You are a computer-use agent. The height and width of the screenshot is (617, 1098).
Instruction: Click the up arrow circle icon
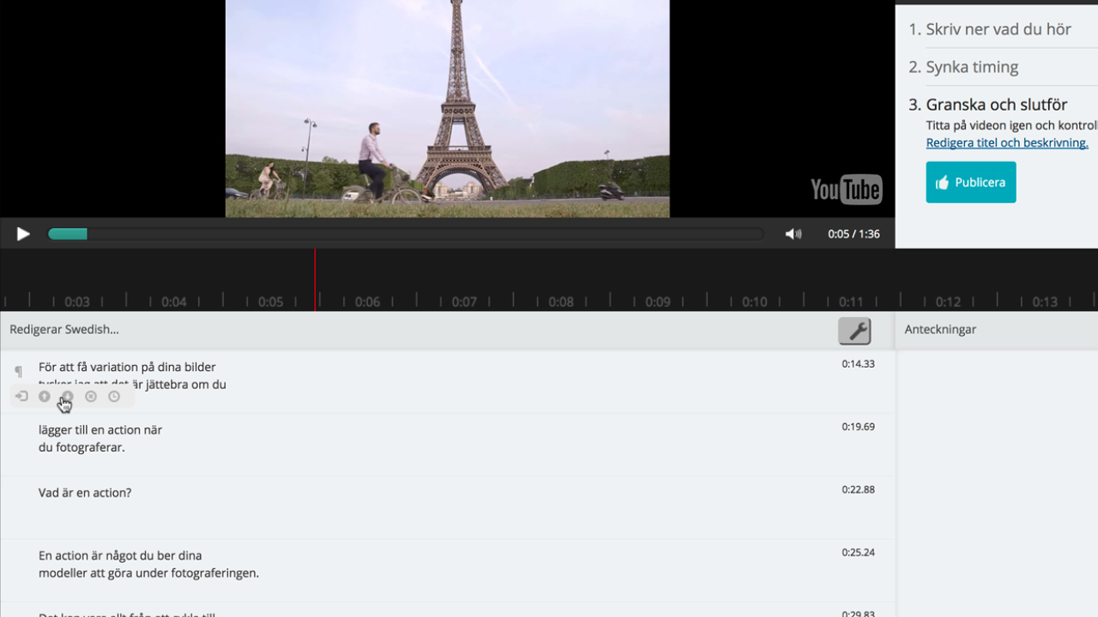[45, 397]
